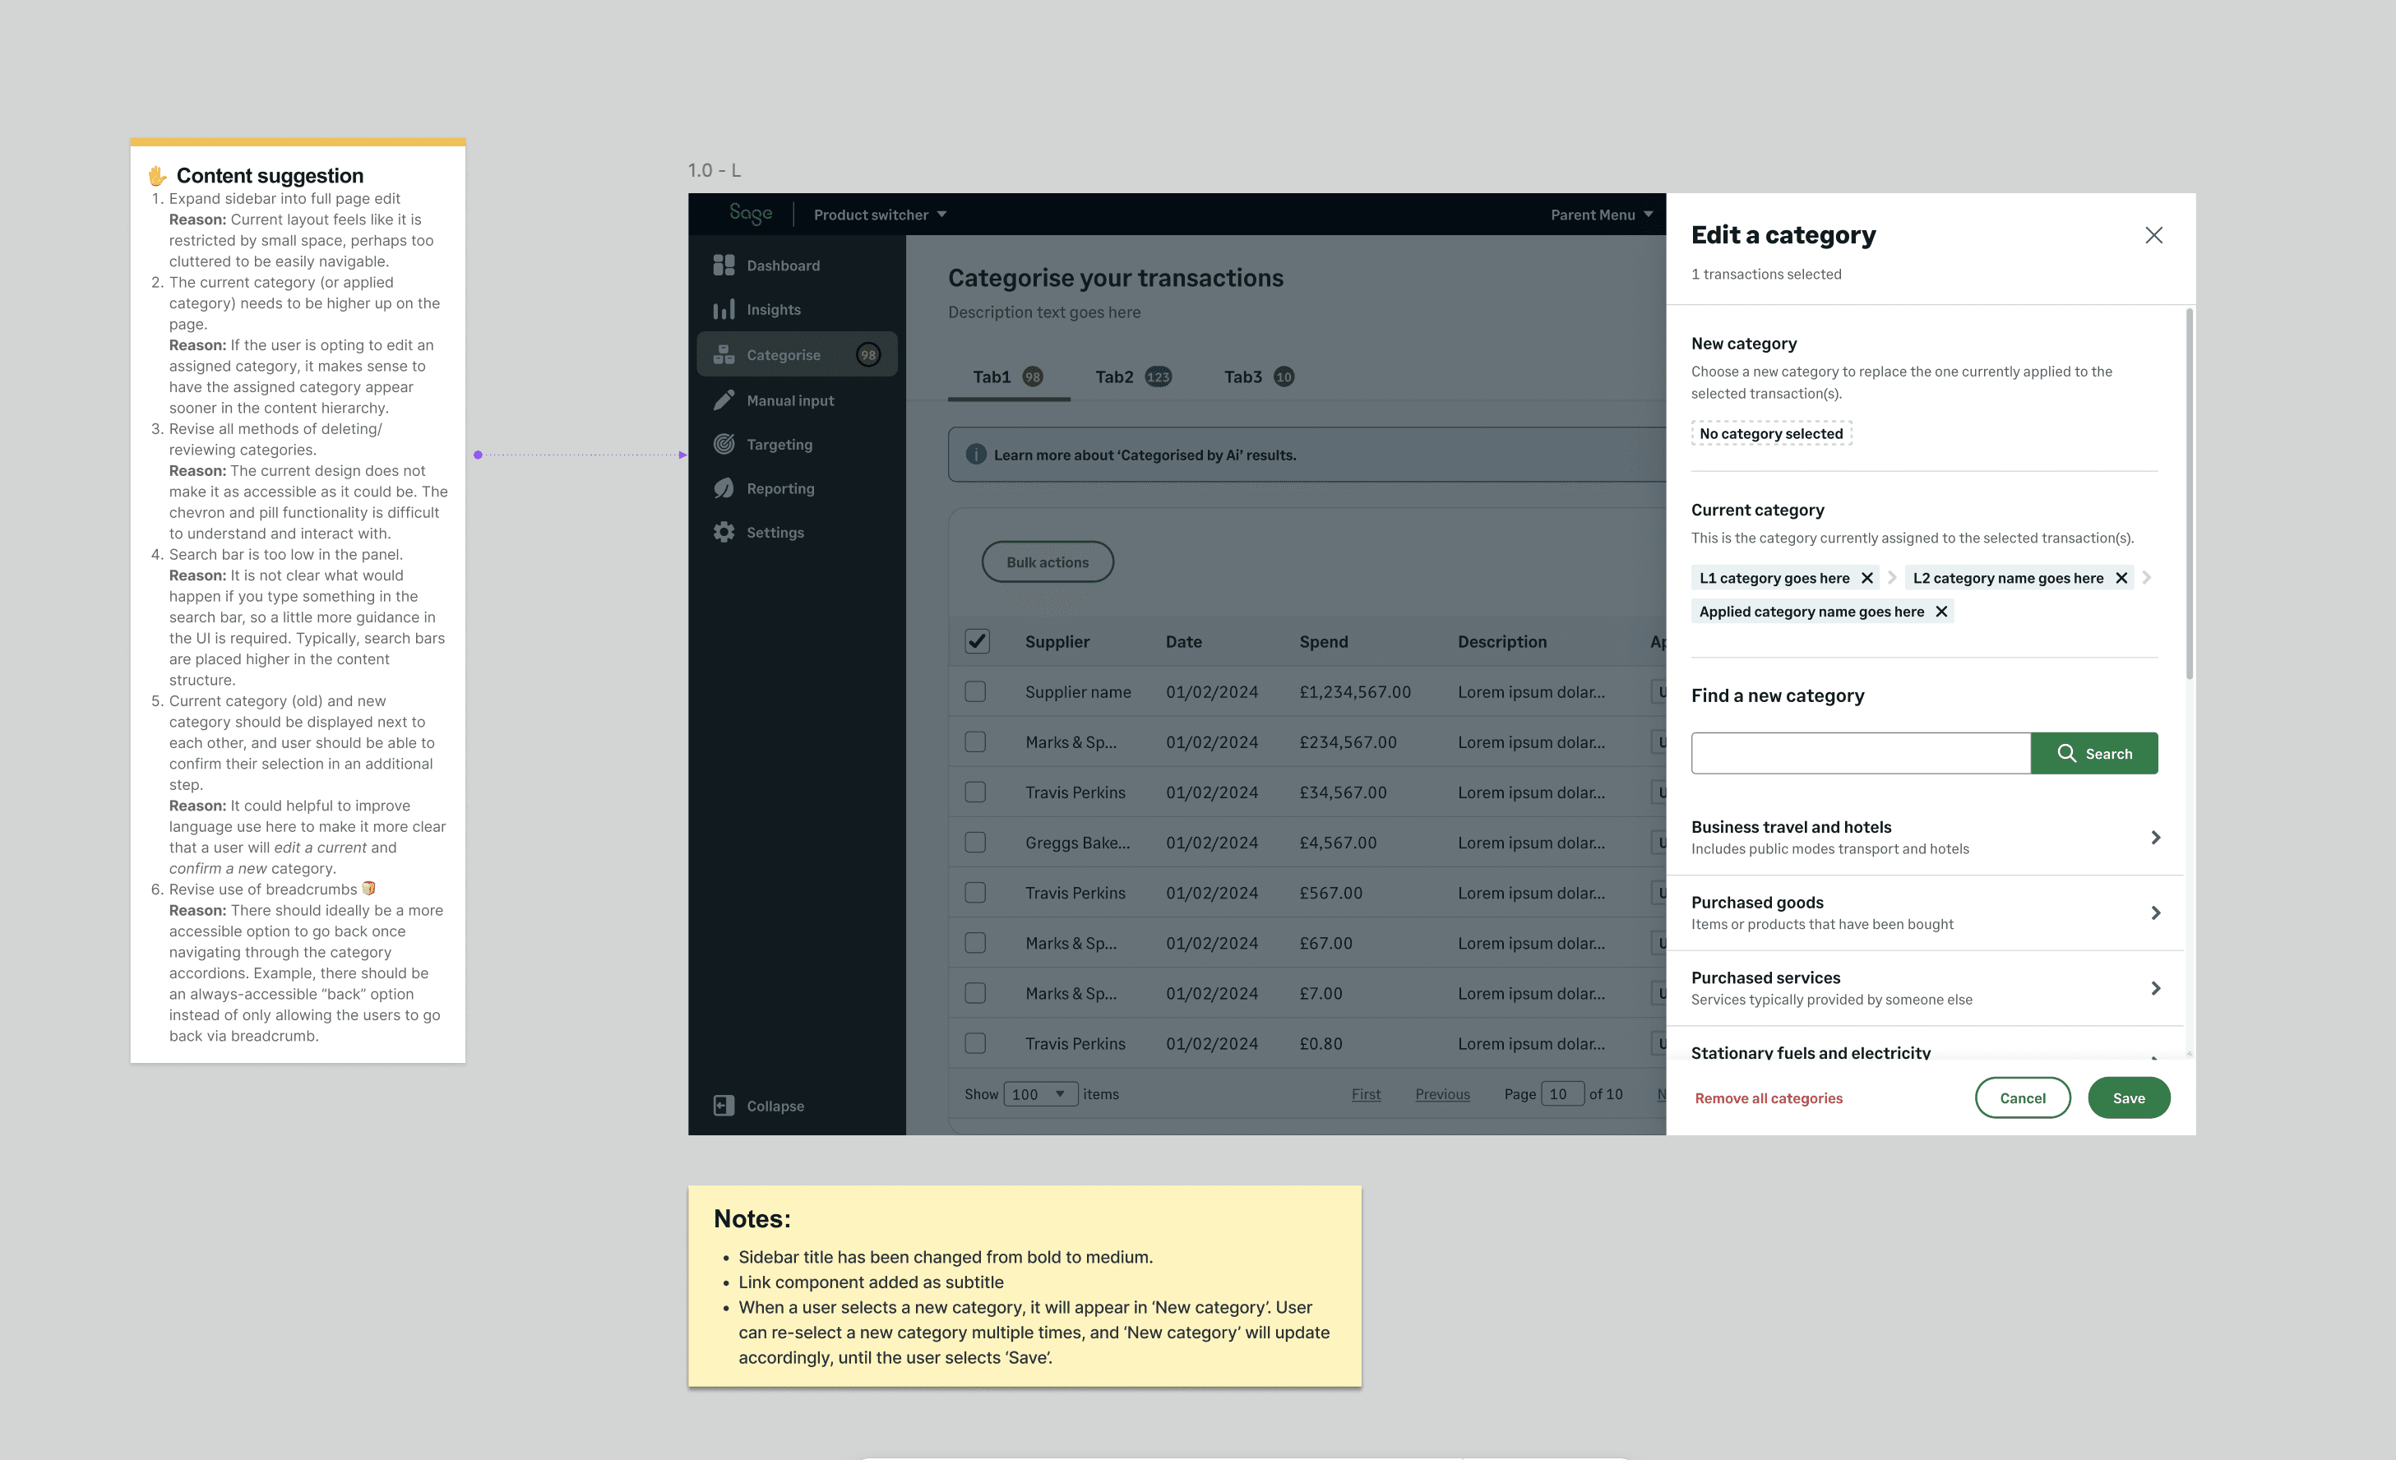Viewport: 2396px width, 1460px height.
Task: Click the Manual input pencil icon
Action: click(724, 400)
